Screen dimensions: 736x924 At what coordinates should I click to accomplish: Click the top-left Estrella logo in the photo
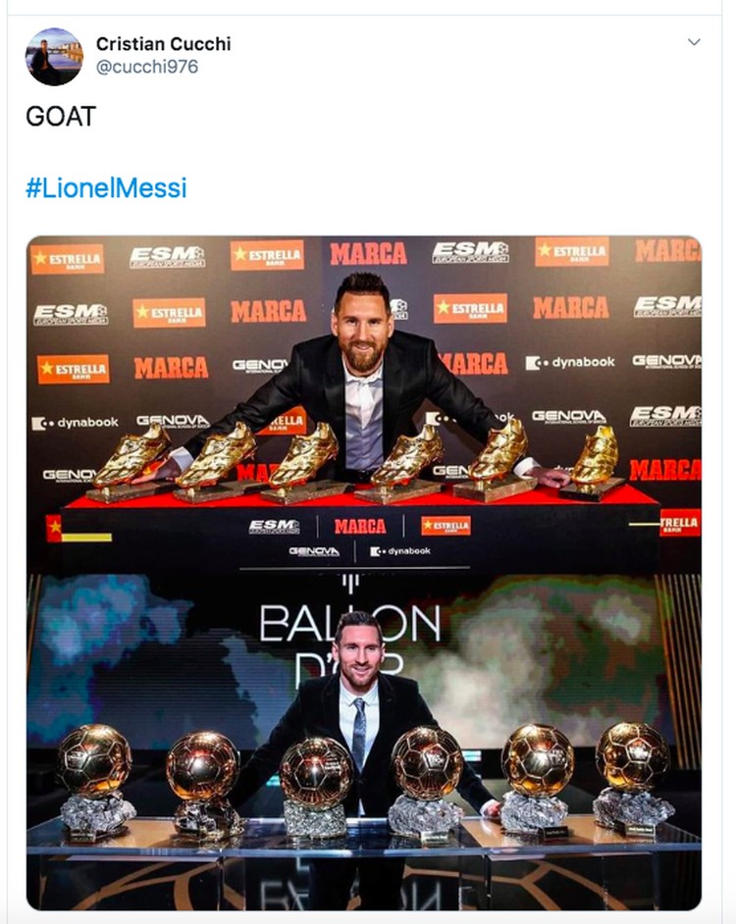[68, 259]
